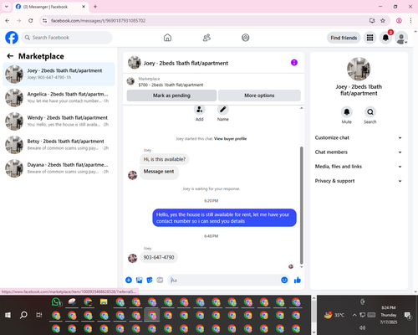Expand Media, files and links section
This screenshot has width=418, height=335.
click(x=359, y=167)
